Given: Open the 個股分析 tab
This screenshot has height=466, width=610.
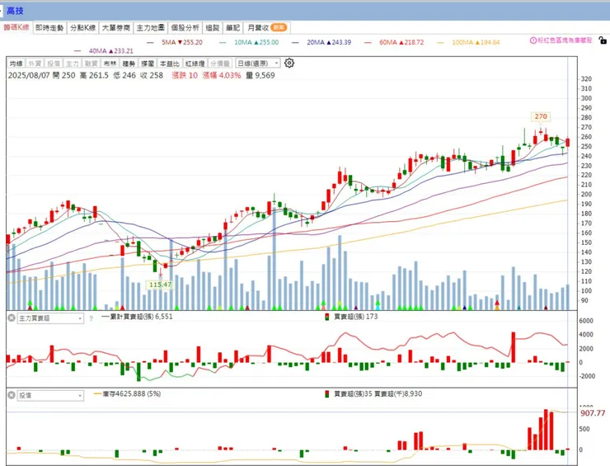Looking at the screenshot, I should (x=185, y=28).
